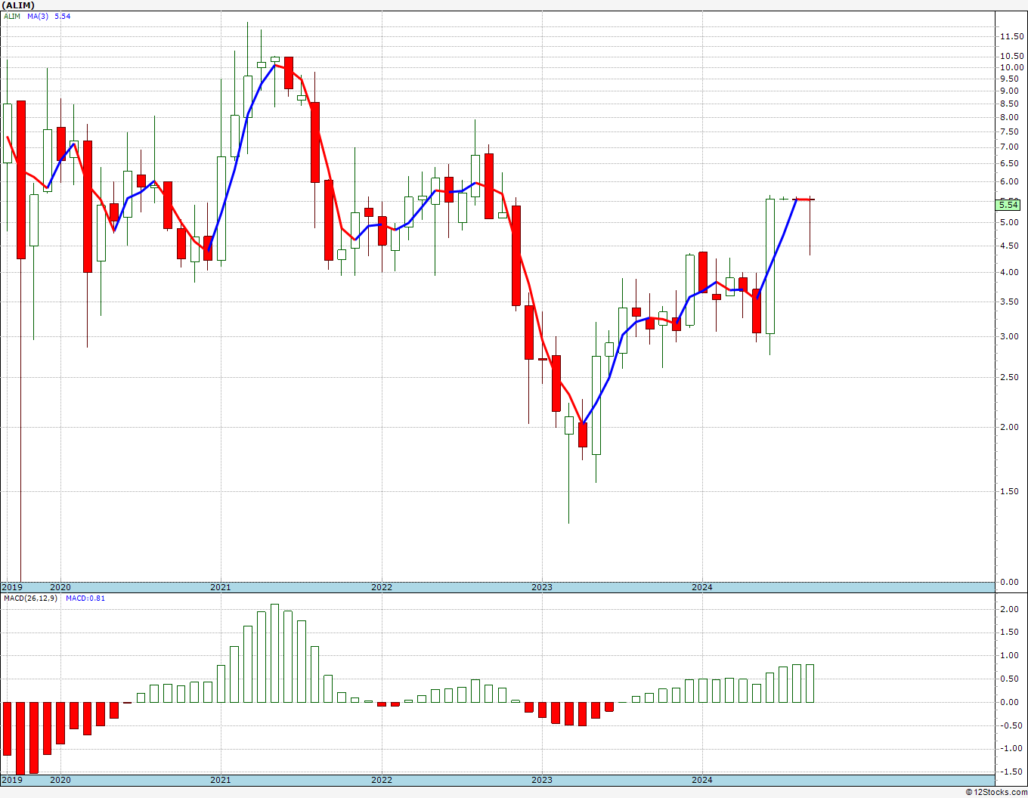Screen dimensions: 1028x798
Task: Click the 9.00 price axis label
Action: tap(1011, 91)
